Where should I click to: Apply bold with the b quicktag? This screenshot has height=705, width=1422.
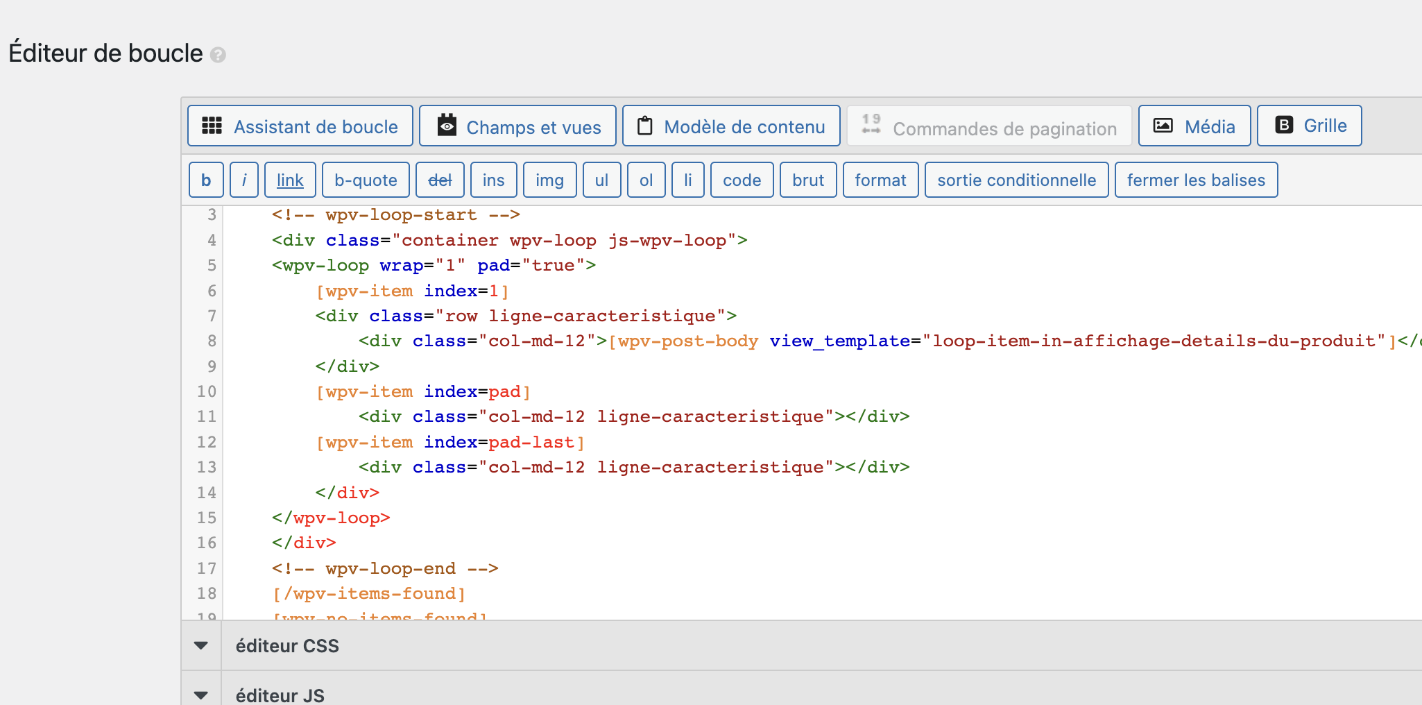coord(206,180)
